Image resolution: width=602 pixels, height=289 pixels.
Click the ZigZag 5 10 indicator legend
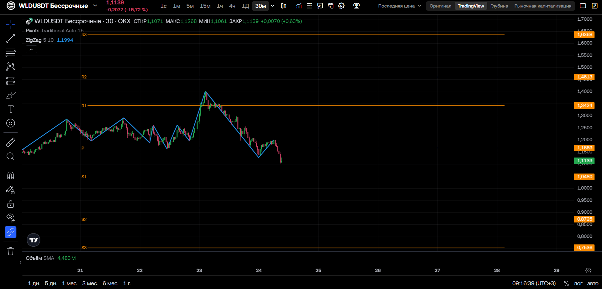(40, 40)
